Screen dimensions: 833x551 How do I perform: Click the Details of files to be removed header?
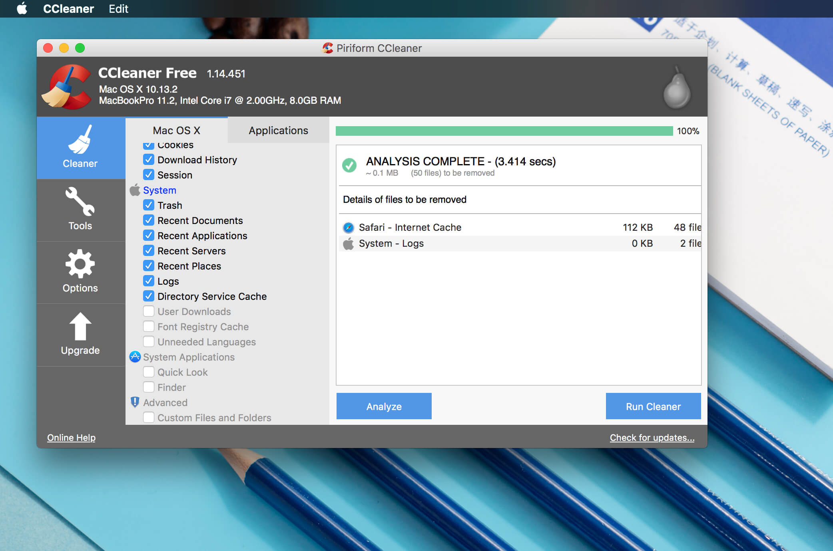(x=405, y=200)
